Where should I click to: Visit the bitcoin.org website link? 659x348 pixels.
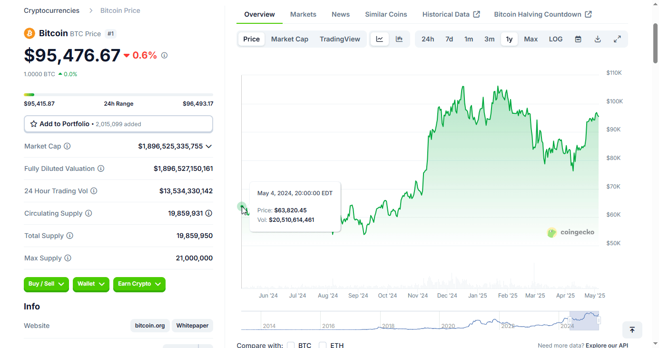(150, 326)
